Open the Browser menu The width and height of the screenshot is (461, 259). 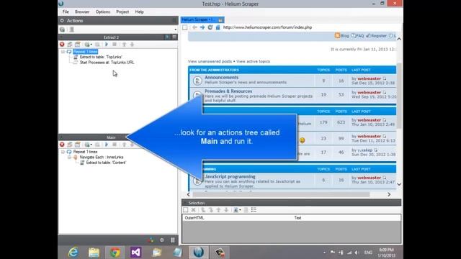(x=82, y=12)
